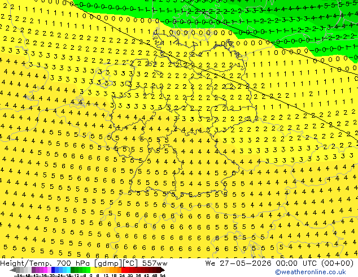Select the bright yellow swatch in the legend
The width and height of the screenshot is (358, 277).
click(x=92, y=270)
